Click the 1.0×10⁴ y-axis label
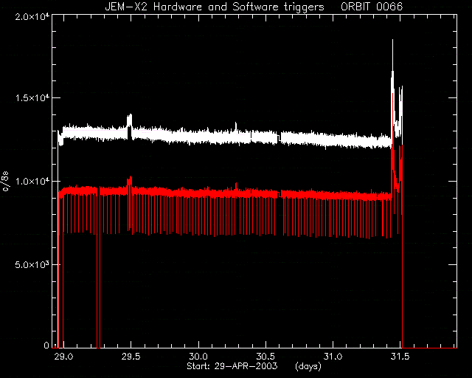The height and width of the screenshot is (378, 472). click(32, 181)
